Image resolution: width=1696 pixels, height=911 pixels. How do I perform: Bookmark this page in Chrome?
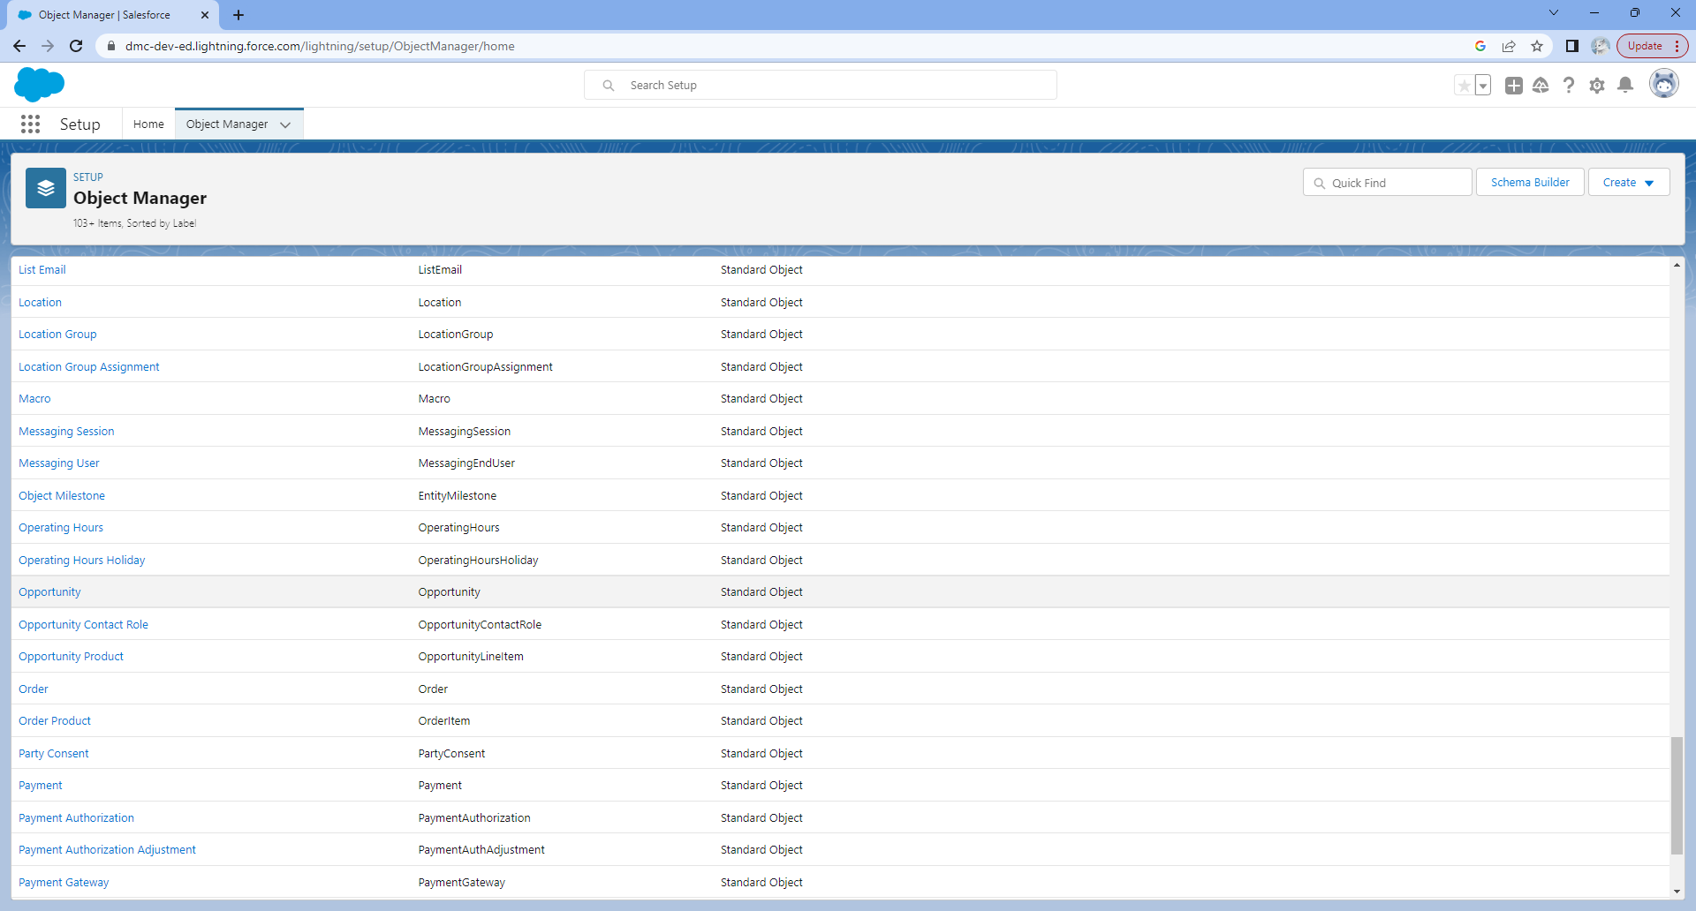click(1537, 46)
